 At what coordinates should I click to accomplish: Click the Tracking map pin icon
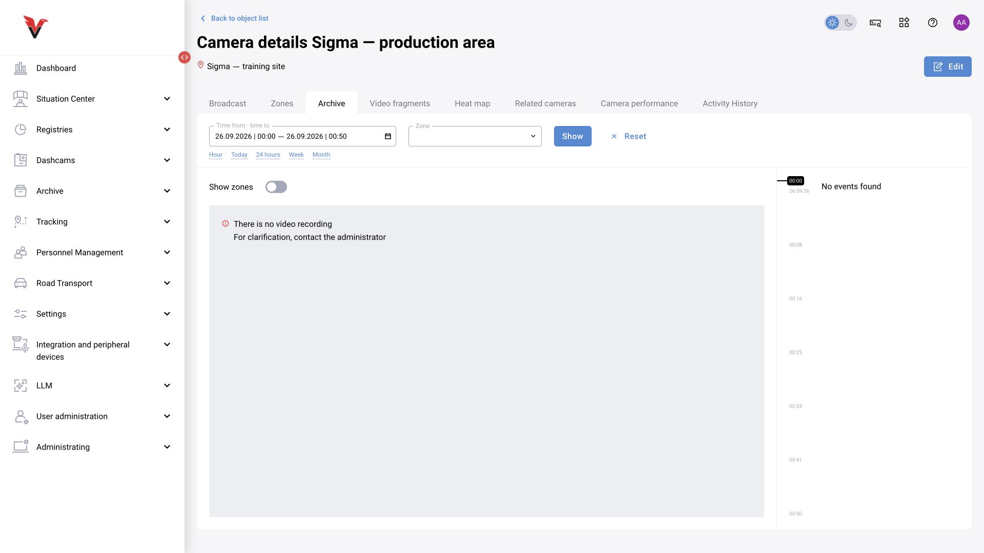20,222
